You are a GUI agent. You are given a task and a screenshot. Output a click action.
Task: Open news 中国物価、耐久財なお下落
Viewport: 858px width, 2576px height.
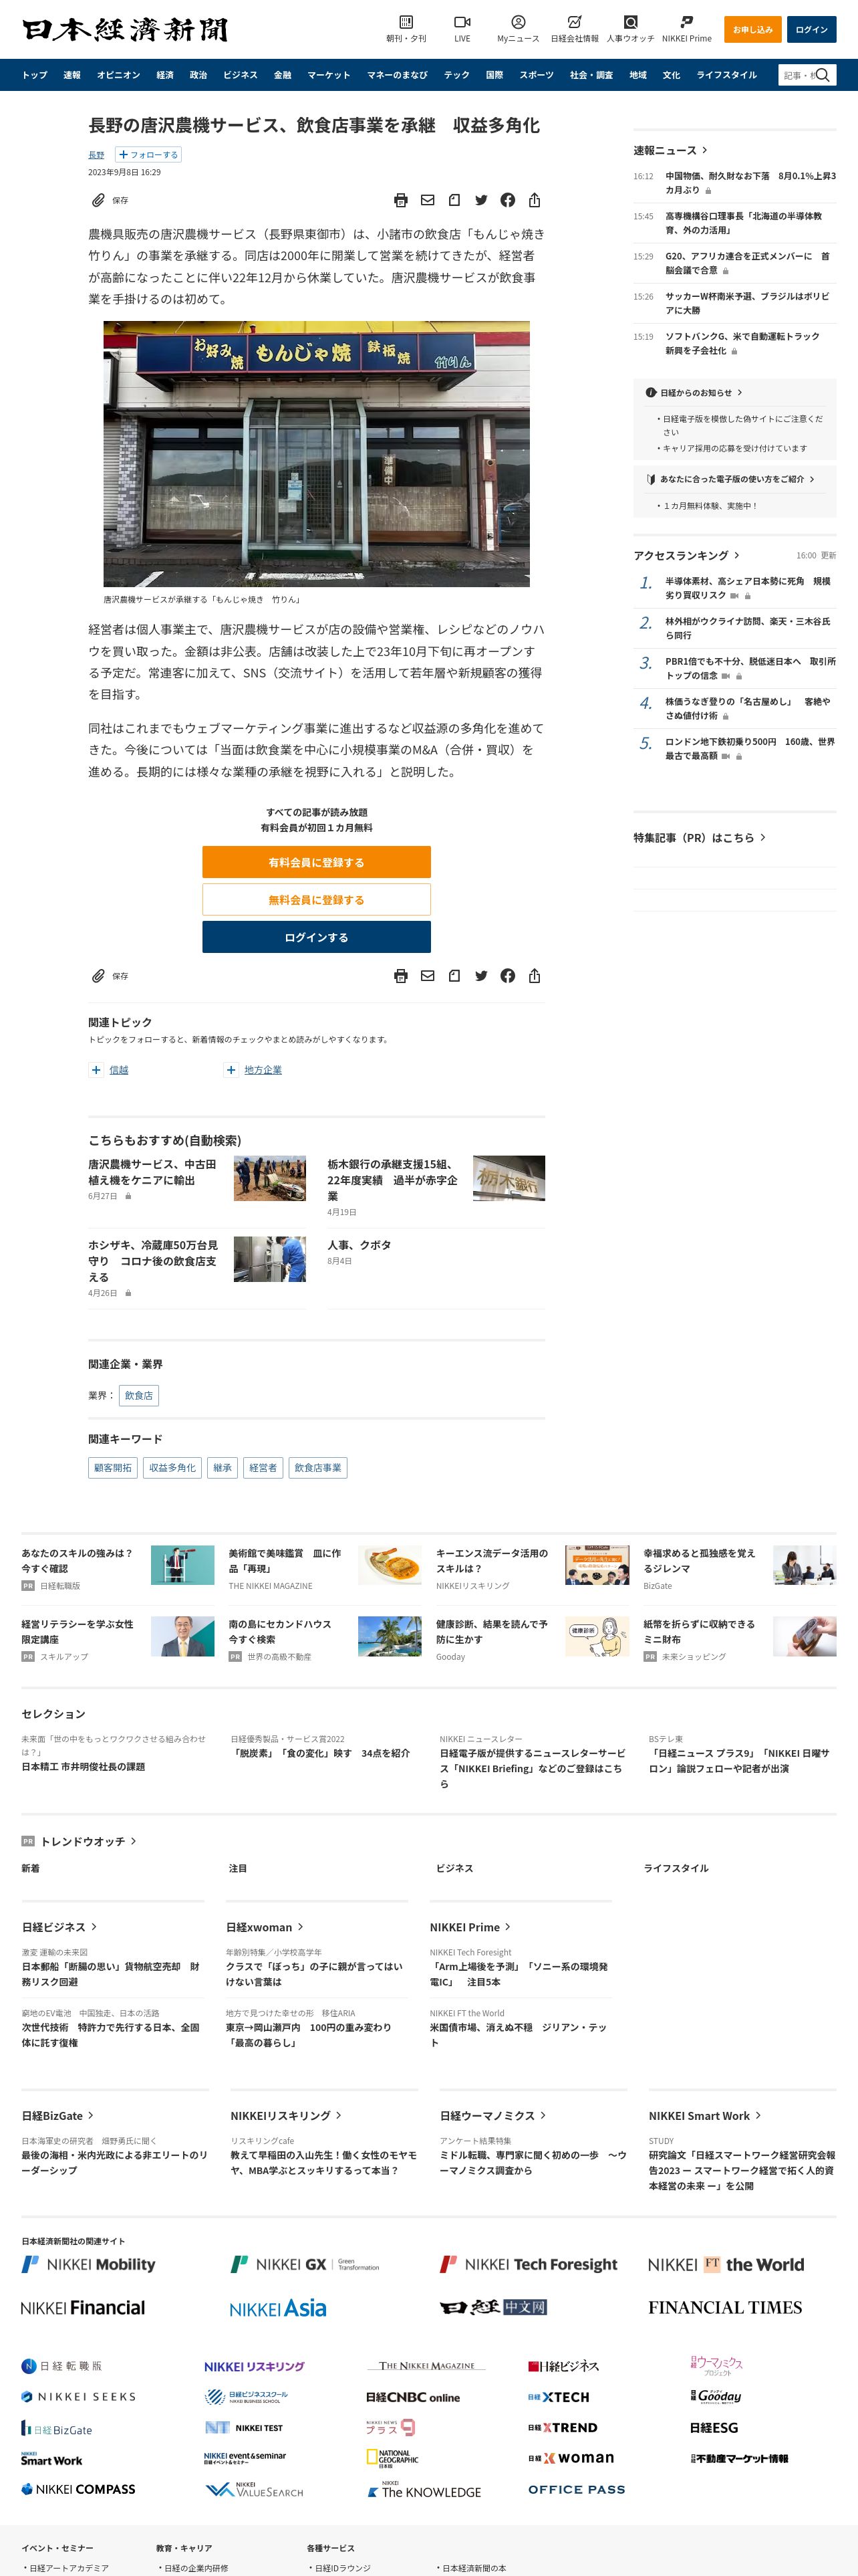coord(750,183)
